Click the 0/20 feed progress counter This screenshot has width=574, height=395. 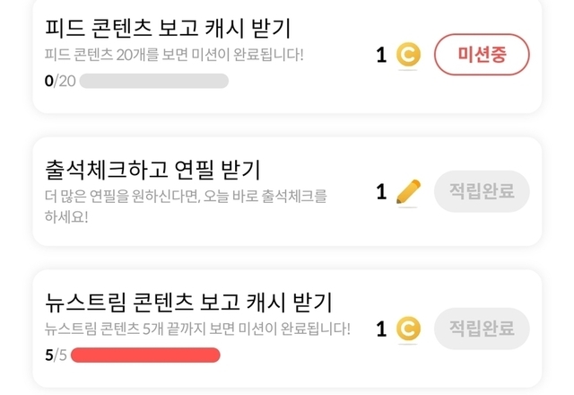[x=60, y=81]
